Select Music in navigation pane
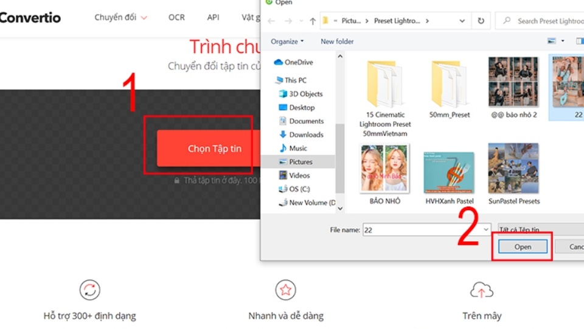This screenshot has height=329, width=584. (293, 149)
